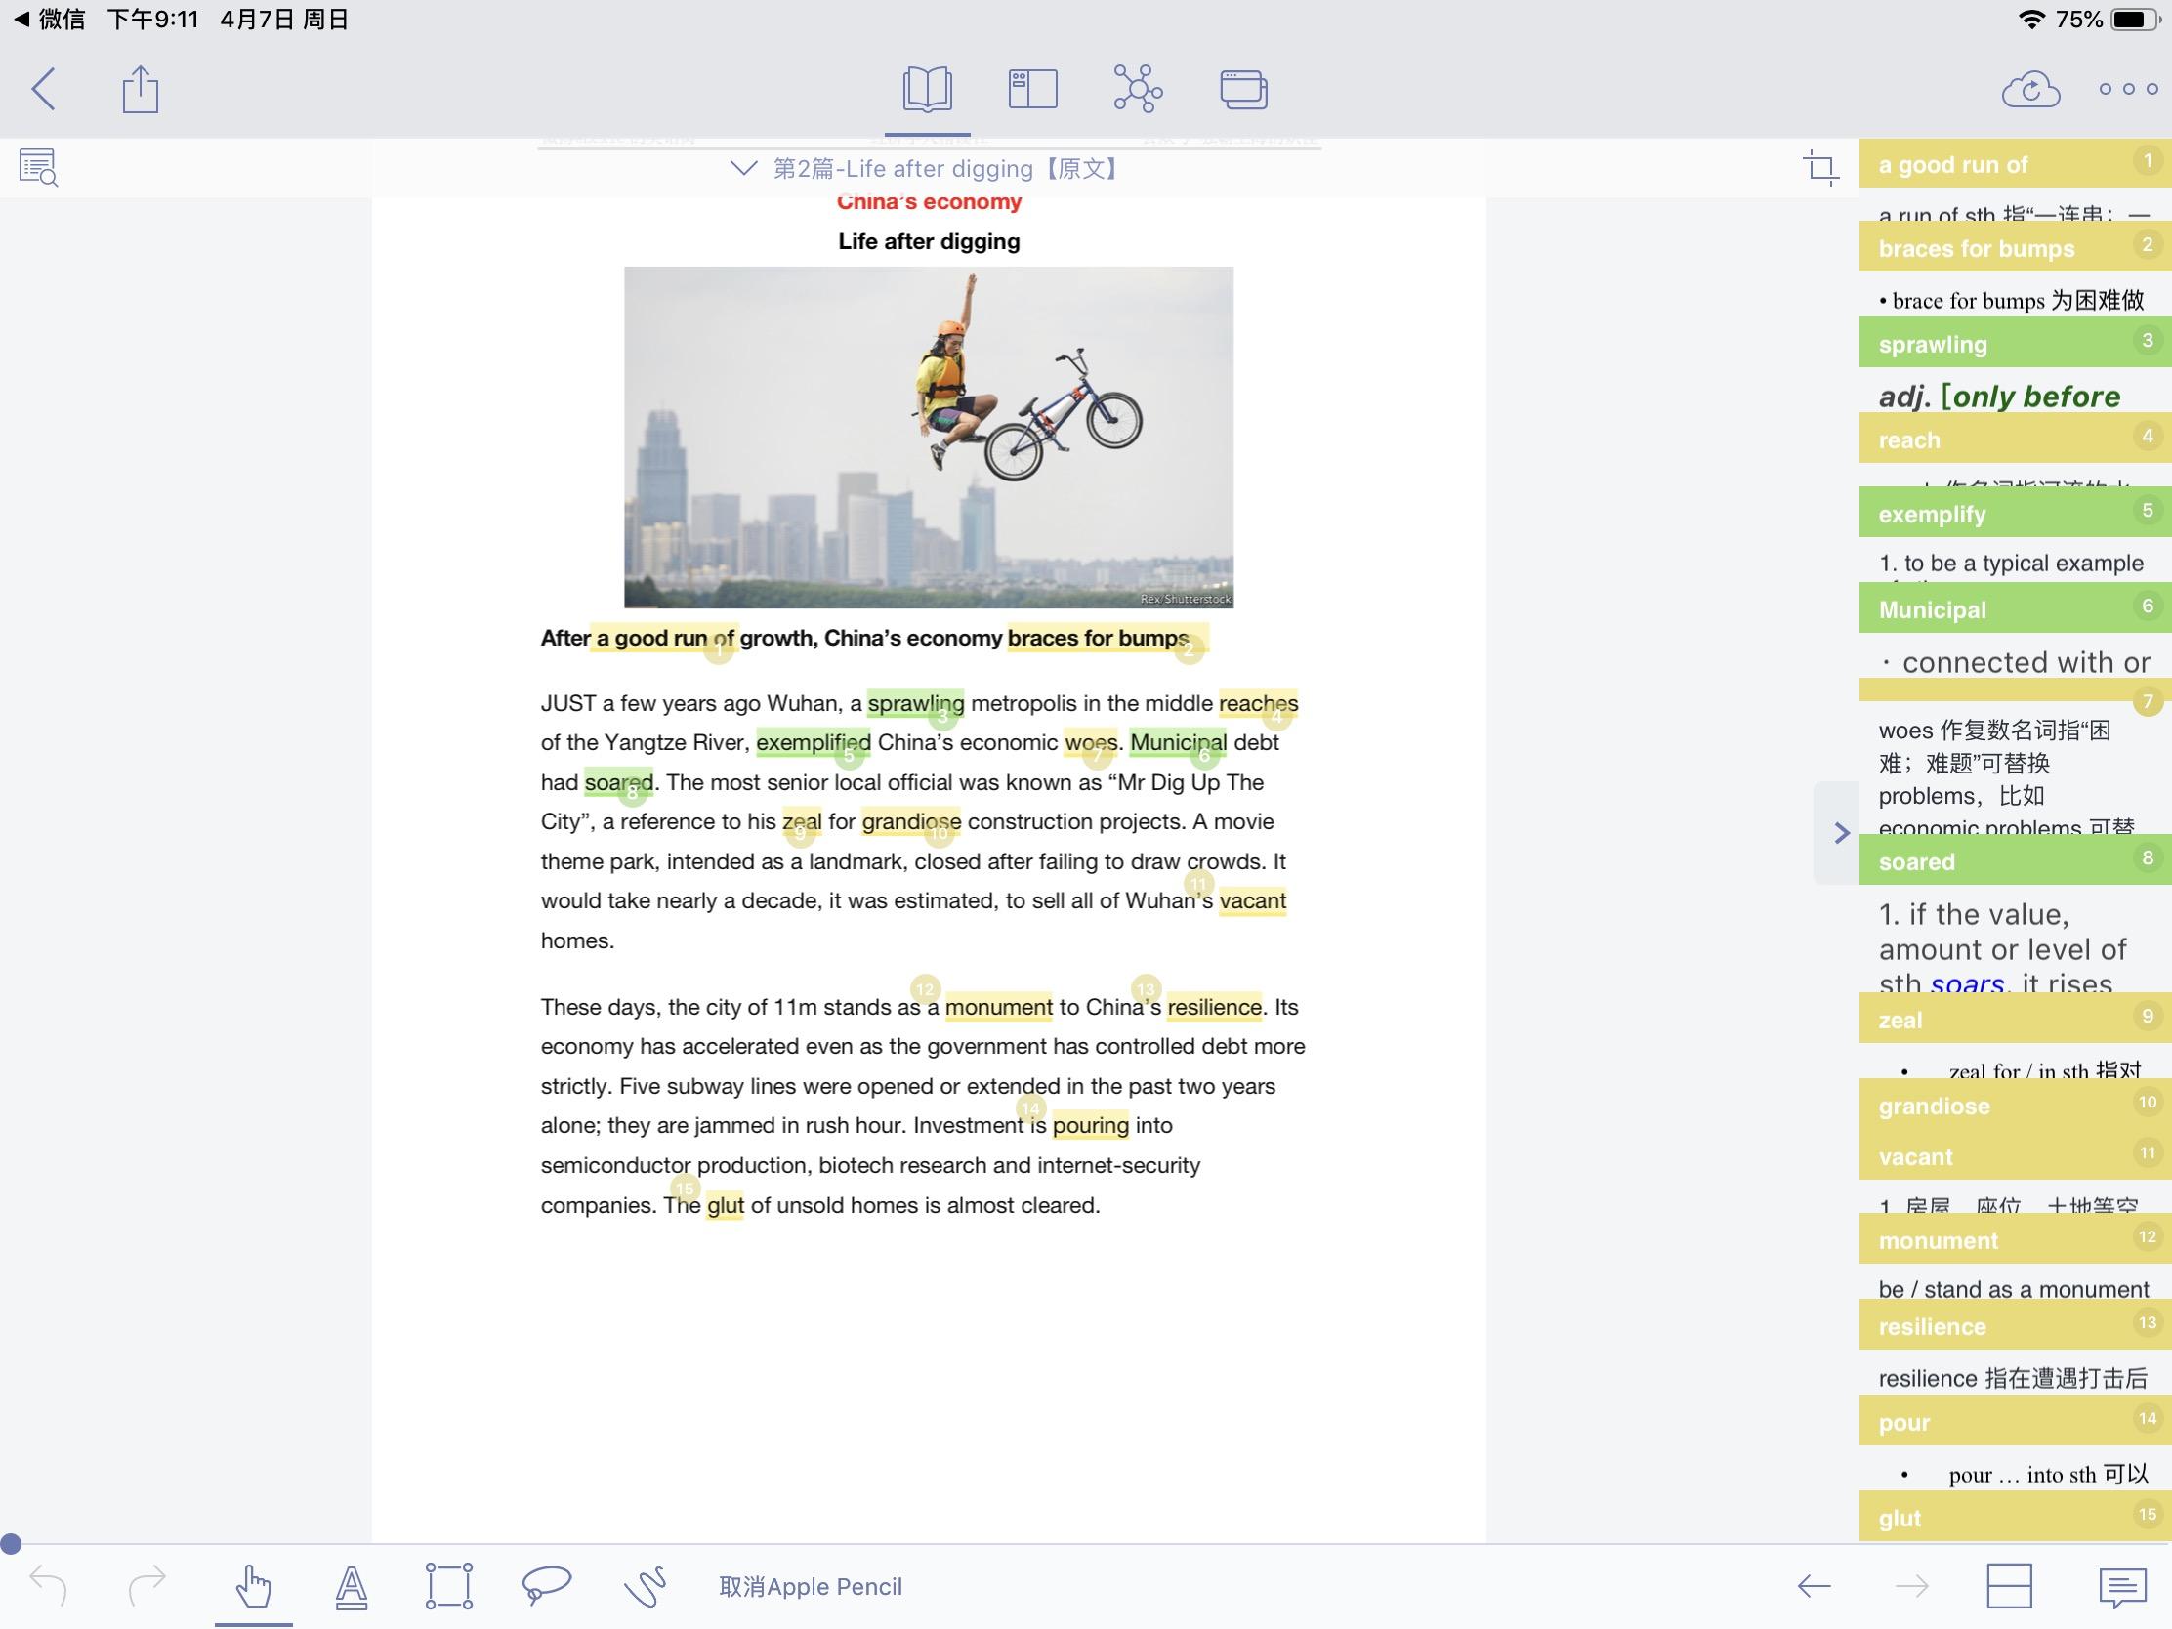This screenshot has height=1629, width=2172.
Task: Select the text highlight A tool
Action: (351, 1586)
